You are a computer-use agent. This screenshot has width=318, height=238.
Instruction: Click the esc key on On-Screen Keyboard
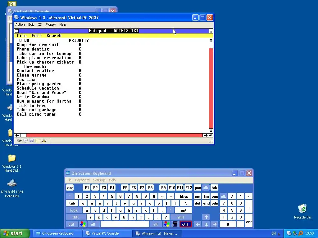[x=70, y=187]
